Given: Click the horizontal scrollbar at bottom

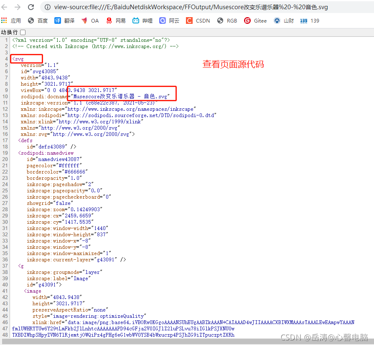Looking at the screenshot, I should click(x=187, y=341).
